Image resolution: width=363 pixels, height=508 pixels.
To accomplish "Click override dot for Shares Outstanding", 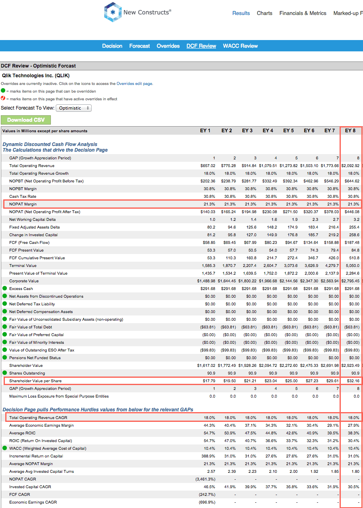I will (x=5, y=373).
